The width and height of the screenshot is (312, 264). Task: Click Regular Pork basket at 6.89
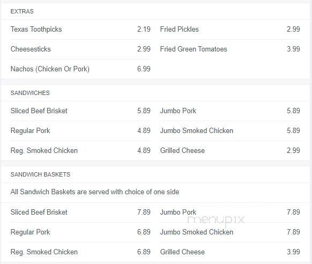[80, 232]
